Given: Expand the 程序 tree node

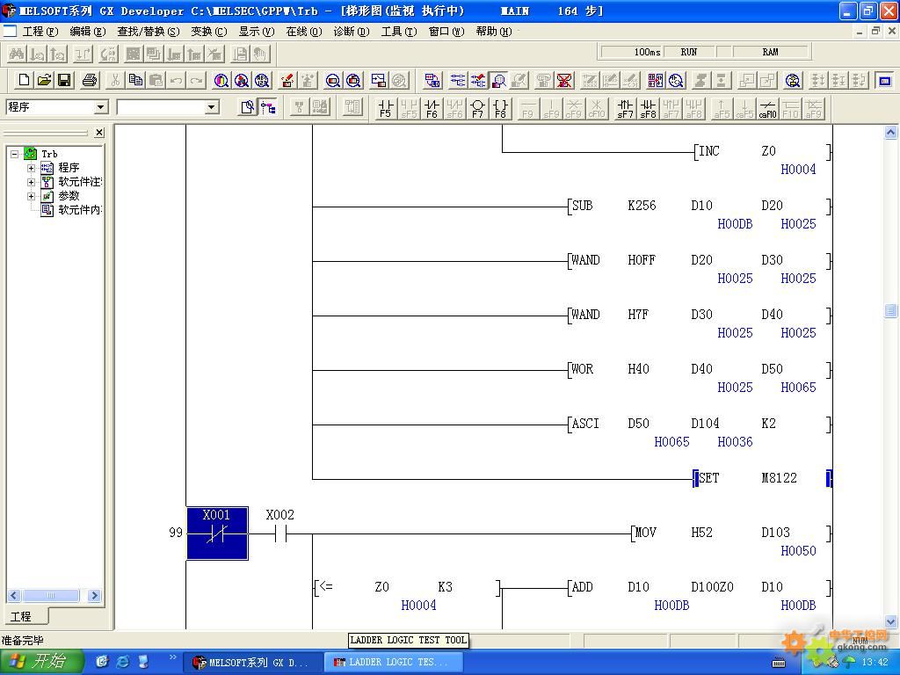Looking at the screenshot, I should coord(31,168).
